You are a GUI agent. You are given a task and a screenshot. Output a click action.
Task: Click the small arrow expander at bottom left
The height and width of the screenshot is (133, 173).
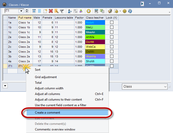pos(5,86)
